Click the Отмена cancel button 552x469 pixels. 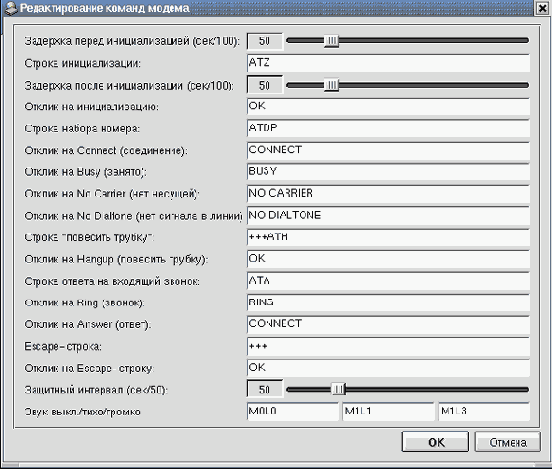508,442
